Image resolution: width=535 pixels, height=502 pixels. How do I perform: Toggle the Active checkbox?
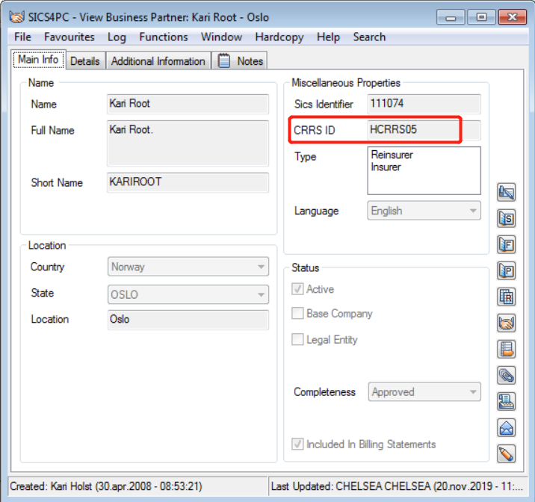tap(298, 289)
